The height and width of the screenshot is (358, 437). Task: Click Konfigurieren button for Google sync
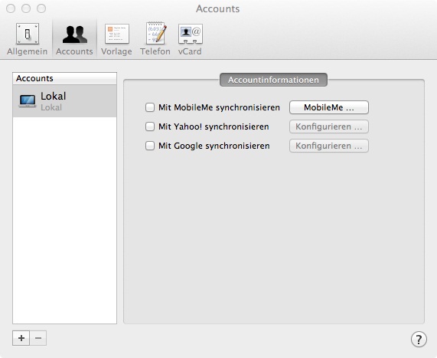tap(329, 146)
